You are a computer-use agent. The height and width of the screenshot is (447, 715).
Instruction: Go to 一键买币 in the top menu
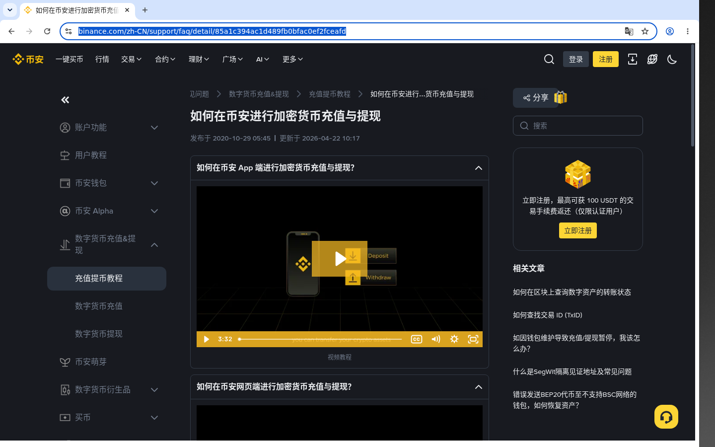point(70,59)
